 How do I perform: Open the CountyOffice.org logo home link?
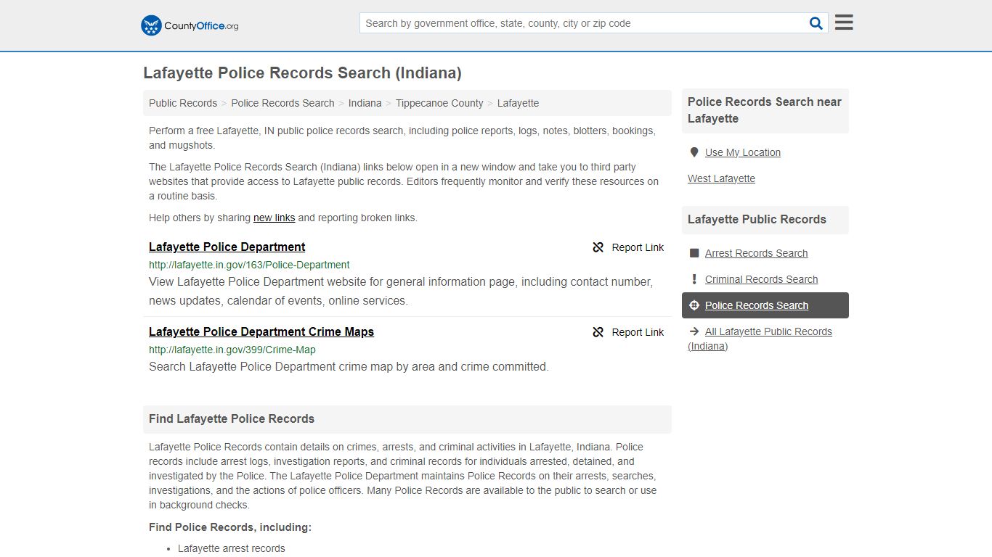190,25
